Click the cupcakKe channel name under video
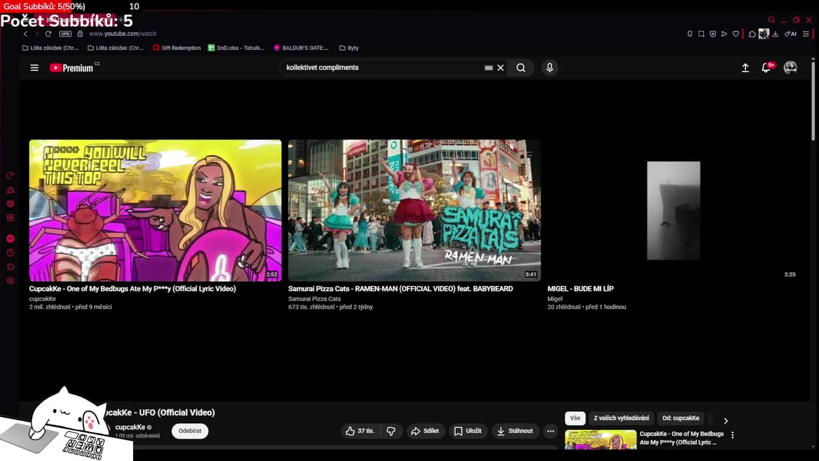Image resolution: width=819 pixels, height=461 pixels. tap(130, 427)
